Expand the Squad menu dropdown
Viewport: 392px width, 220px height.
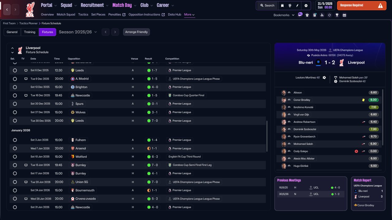coord(75,5)
